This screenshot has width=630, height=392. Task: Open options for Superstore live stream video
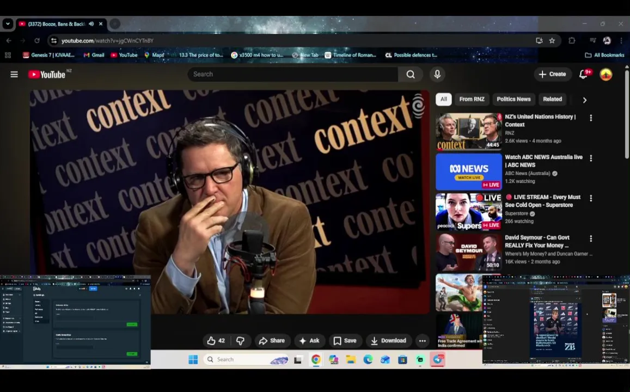click(x=591, y=198)
